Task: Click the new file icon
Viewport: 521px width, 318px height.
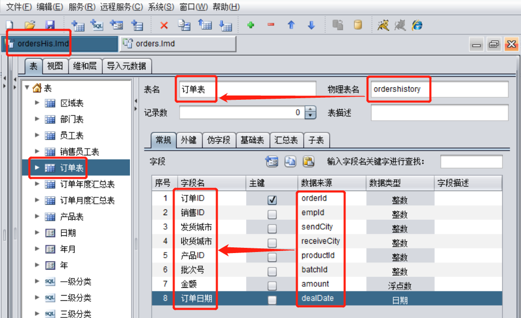Action: point(10,25)
